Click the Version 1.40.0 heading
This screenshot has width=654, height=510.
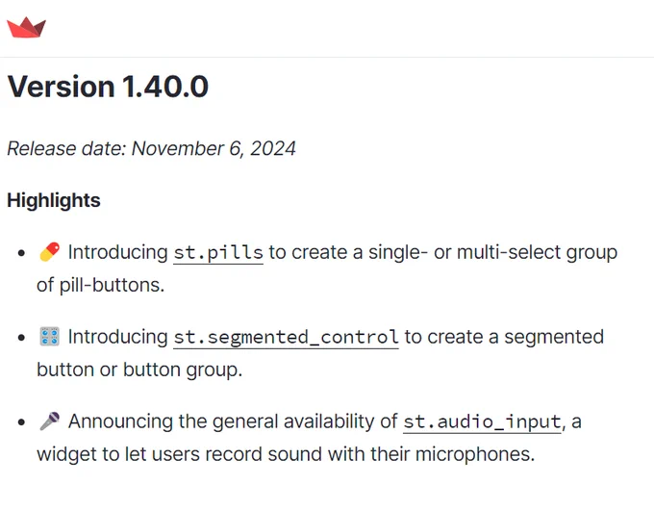pyautogui.click(x=108, y=87)
